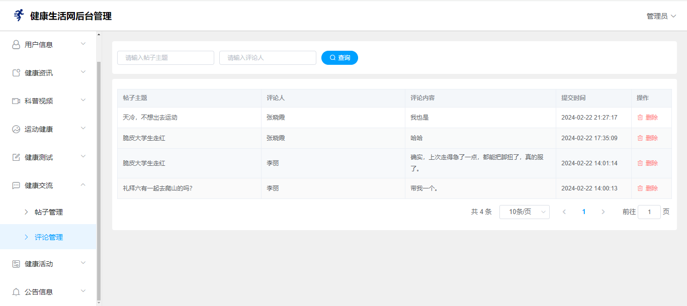This screenshot has height=306, width=687.
Task: Click the 公告信息 bell icon
Action: point(16,292)
